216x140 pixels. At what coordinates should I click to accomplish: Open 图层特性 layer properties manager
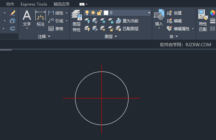(x=77, y=21)
